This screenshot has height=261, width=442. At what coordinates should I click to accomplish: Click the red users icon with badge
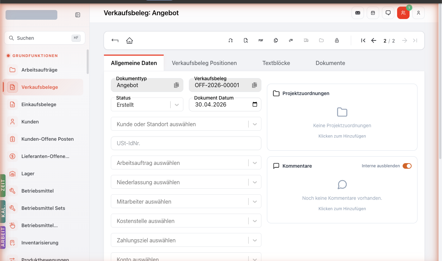tap(403, 13)
